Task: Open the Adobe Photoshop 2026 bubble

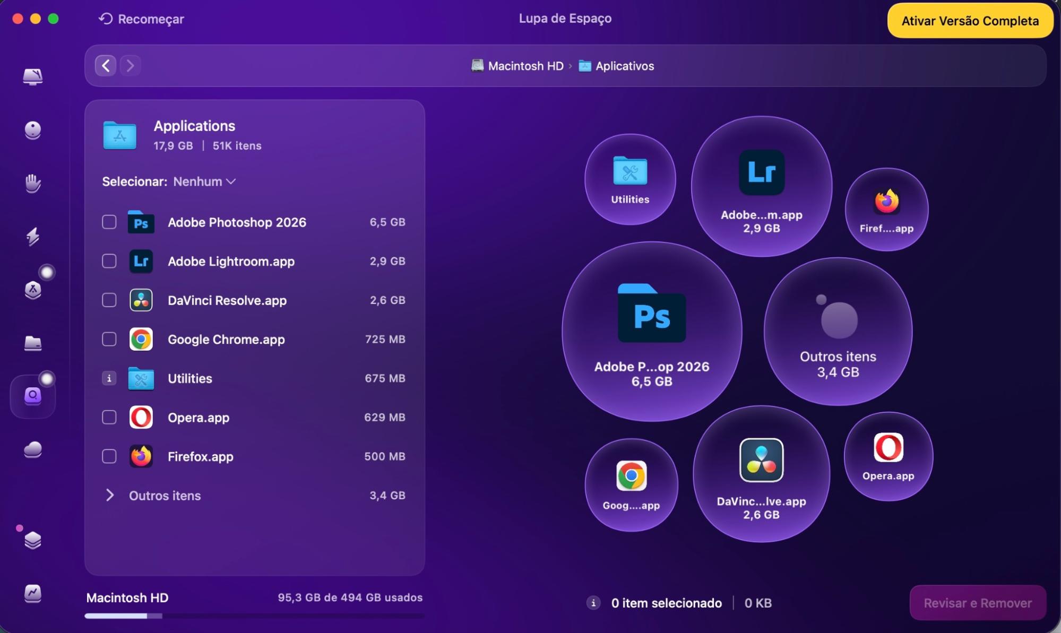Action: tap(652, 332)
